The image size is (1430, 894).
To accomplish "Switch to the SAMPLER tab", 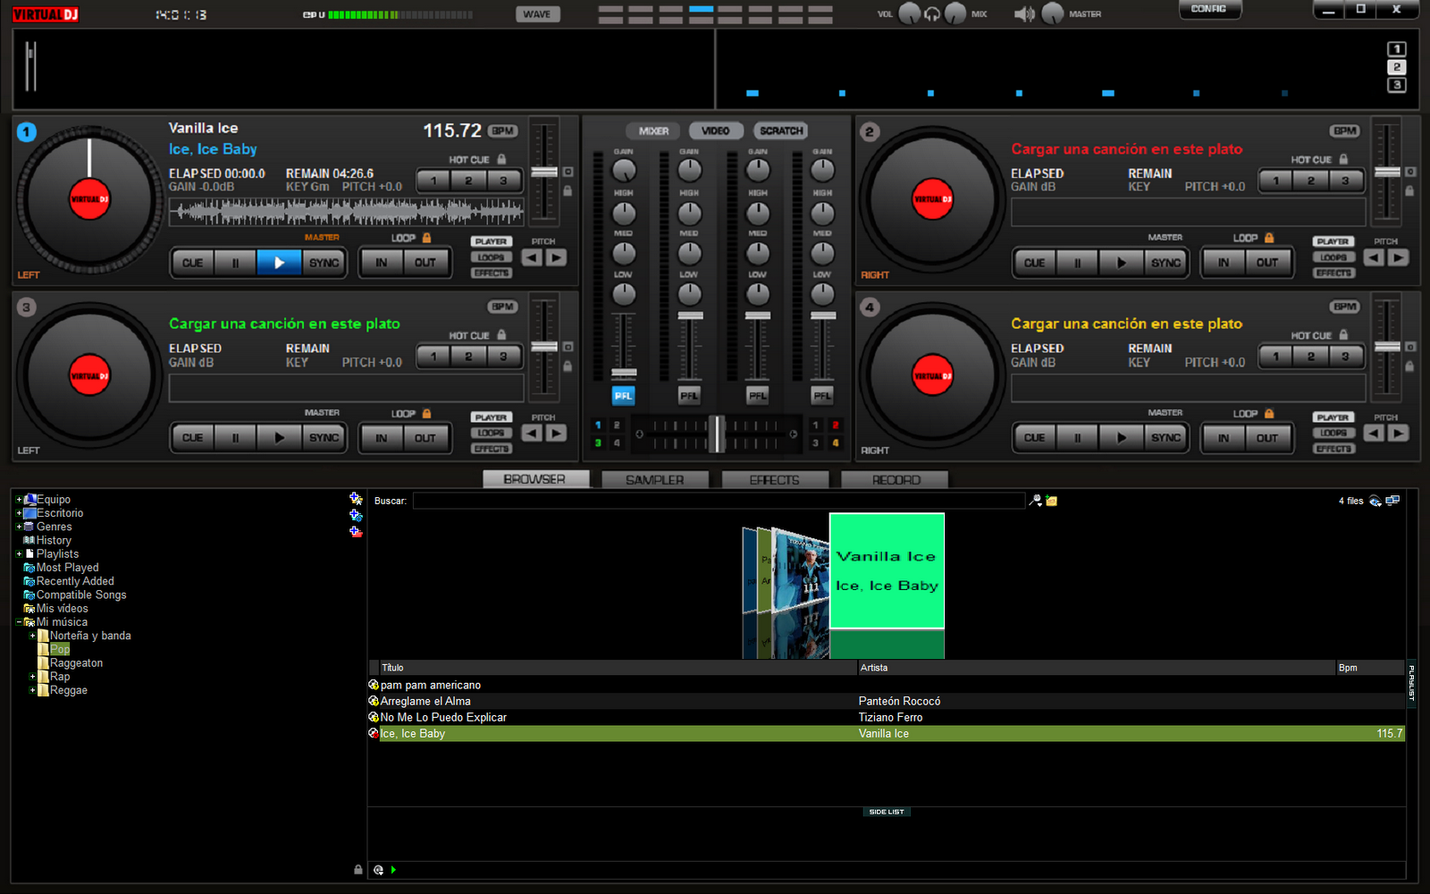I will [x=654, y=479].
